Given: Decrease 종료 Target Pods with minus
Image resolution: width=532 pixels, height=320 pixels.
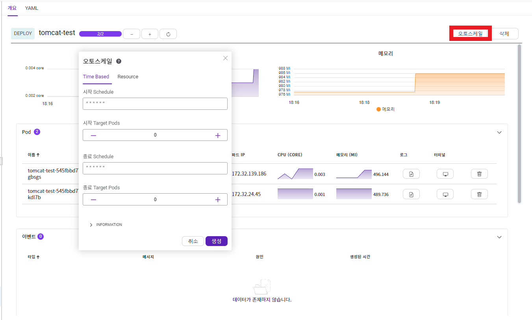Looking at the screenshot, I should tap(93, 200).
